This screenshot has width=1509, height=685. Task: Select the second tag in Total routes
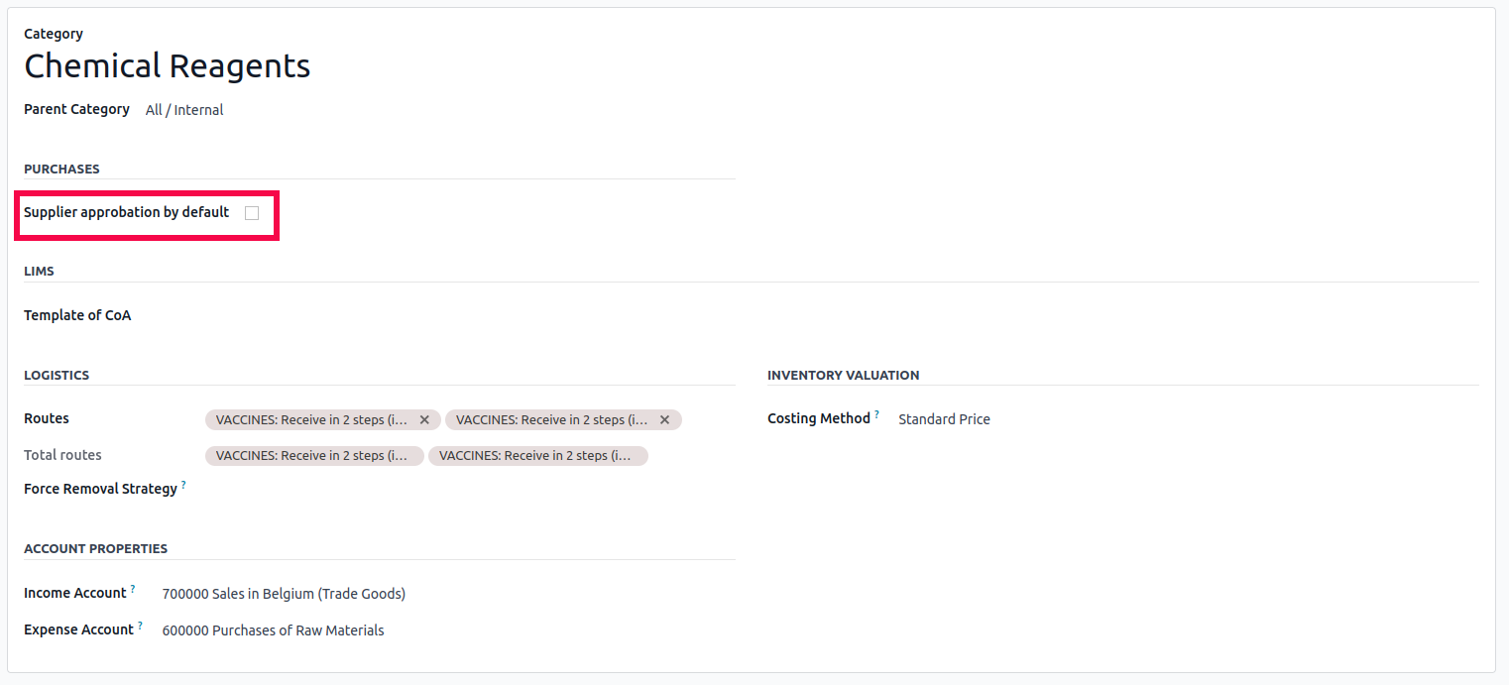pyautogui.click(x=536, y=456)
